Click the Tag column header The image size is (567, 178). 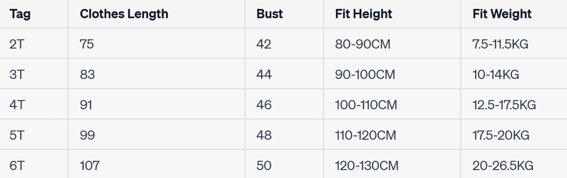pyautogui.click(x=20, y=14)
